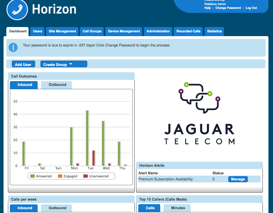
Task: Go to the Device Management tab
Action: [124, 31]
